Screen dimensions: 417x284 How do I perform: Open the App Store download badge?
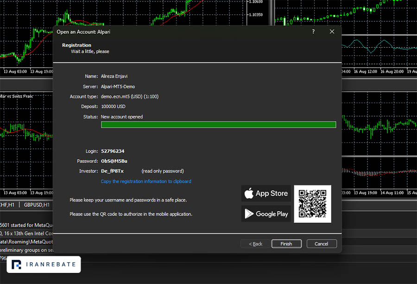[x=266, y=193]
